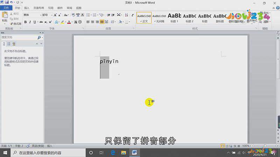280x157 pixels.
Task: Apply the 正文 (Normal) style
Action: tap(144, 18)
